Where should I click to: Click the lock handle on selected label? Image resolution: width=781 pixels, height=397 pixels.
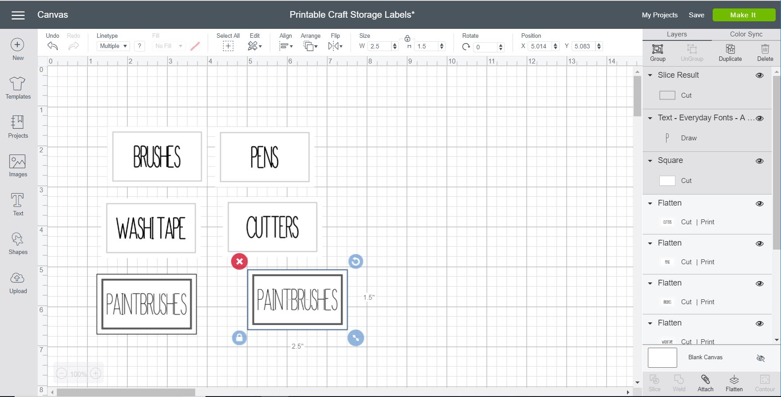point(239,338)
